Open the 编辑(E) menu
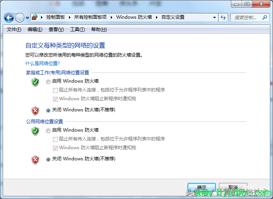The height and width of the screenshot is (199, 273). [35, 29]
